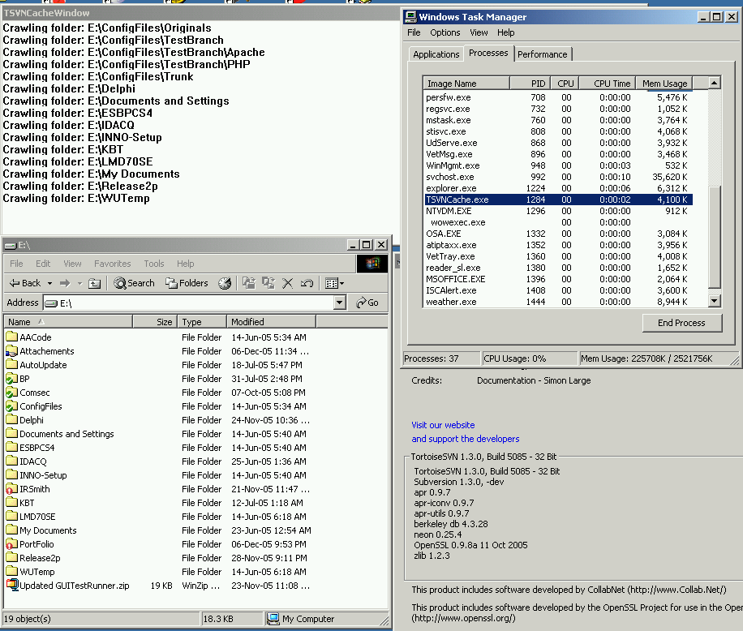Select the ConfigFiles versioned folder icon
Screen dimensions: 743x631
tap(12, 406)
